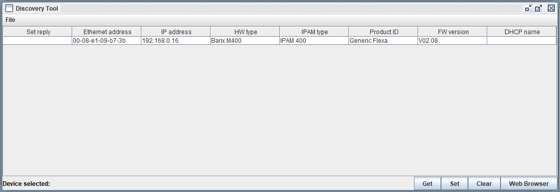Click the DHCP name column header
Screen dimensions: 560x192
[x=522, y=32]
